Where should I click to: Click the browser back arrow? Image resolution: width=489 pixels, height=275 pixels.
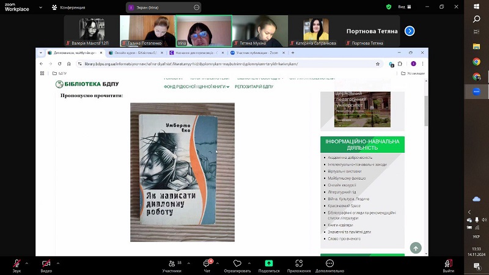click(42, 64)
